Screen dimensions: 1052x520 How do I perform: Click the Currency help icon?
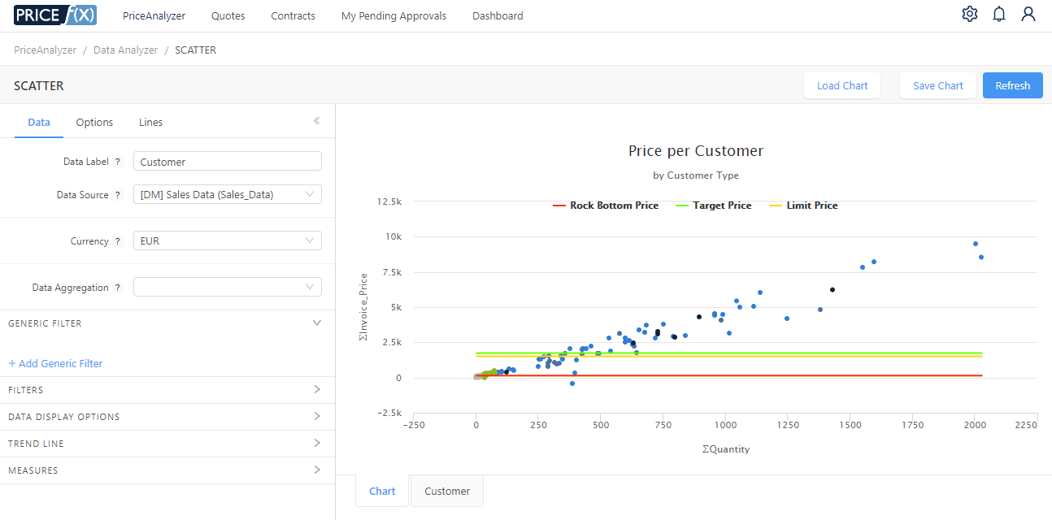(117, 241)
